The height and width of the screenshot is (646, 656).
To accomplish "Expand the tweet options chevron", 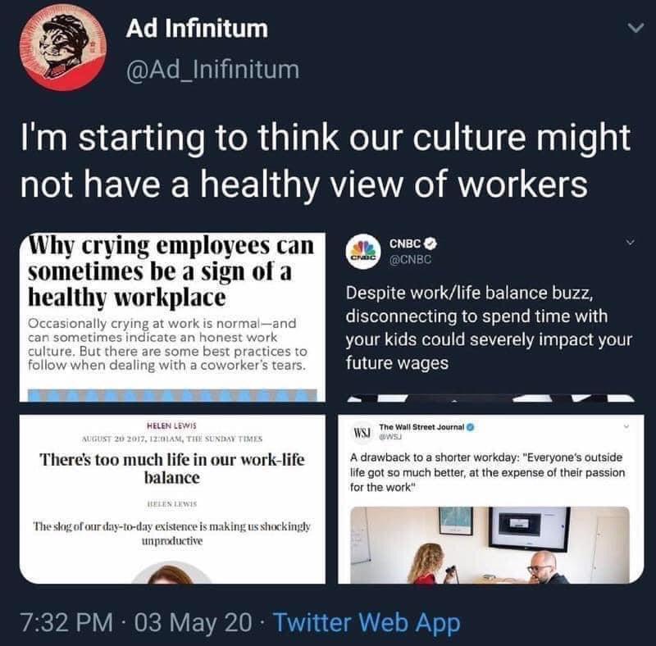I will coord(635,29).
